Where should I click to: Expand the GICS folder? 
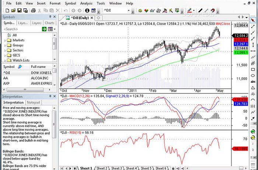[x=5, y=55]
